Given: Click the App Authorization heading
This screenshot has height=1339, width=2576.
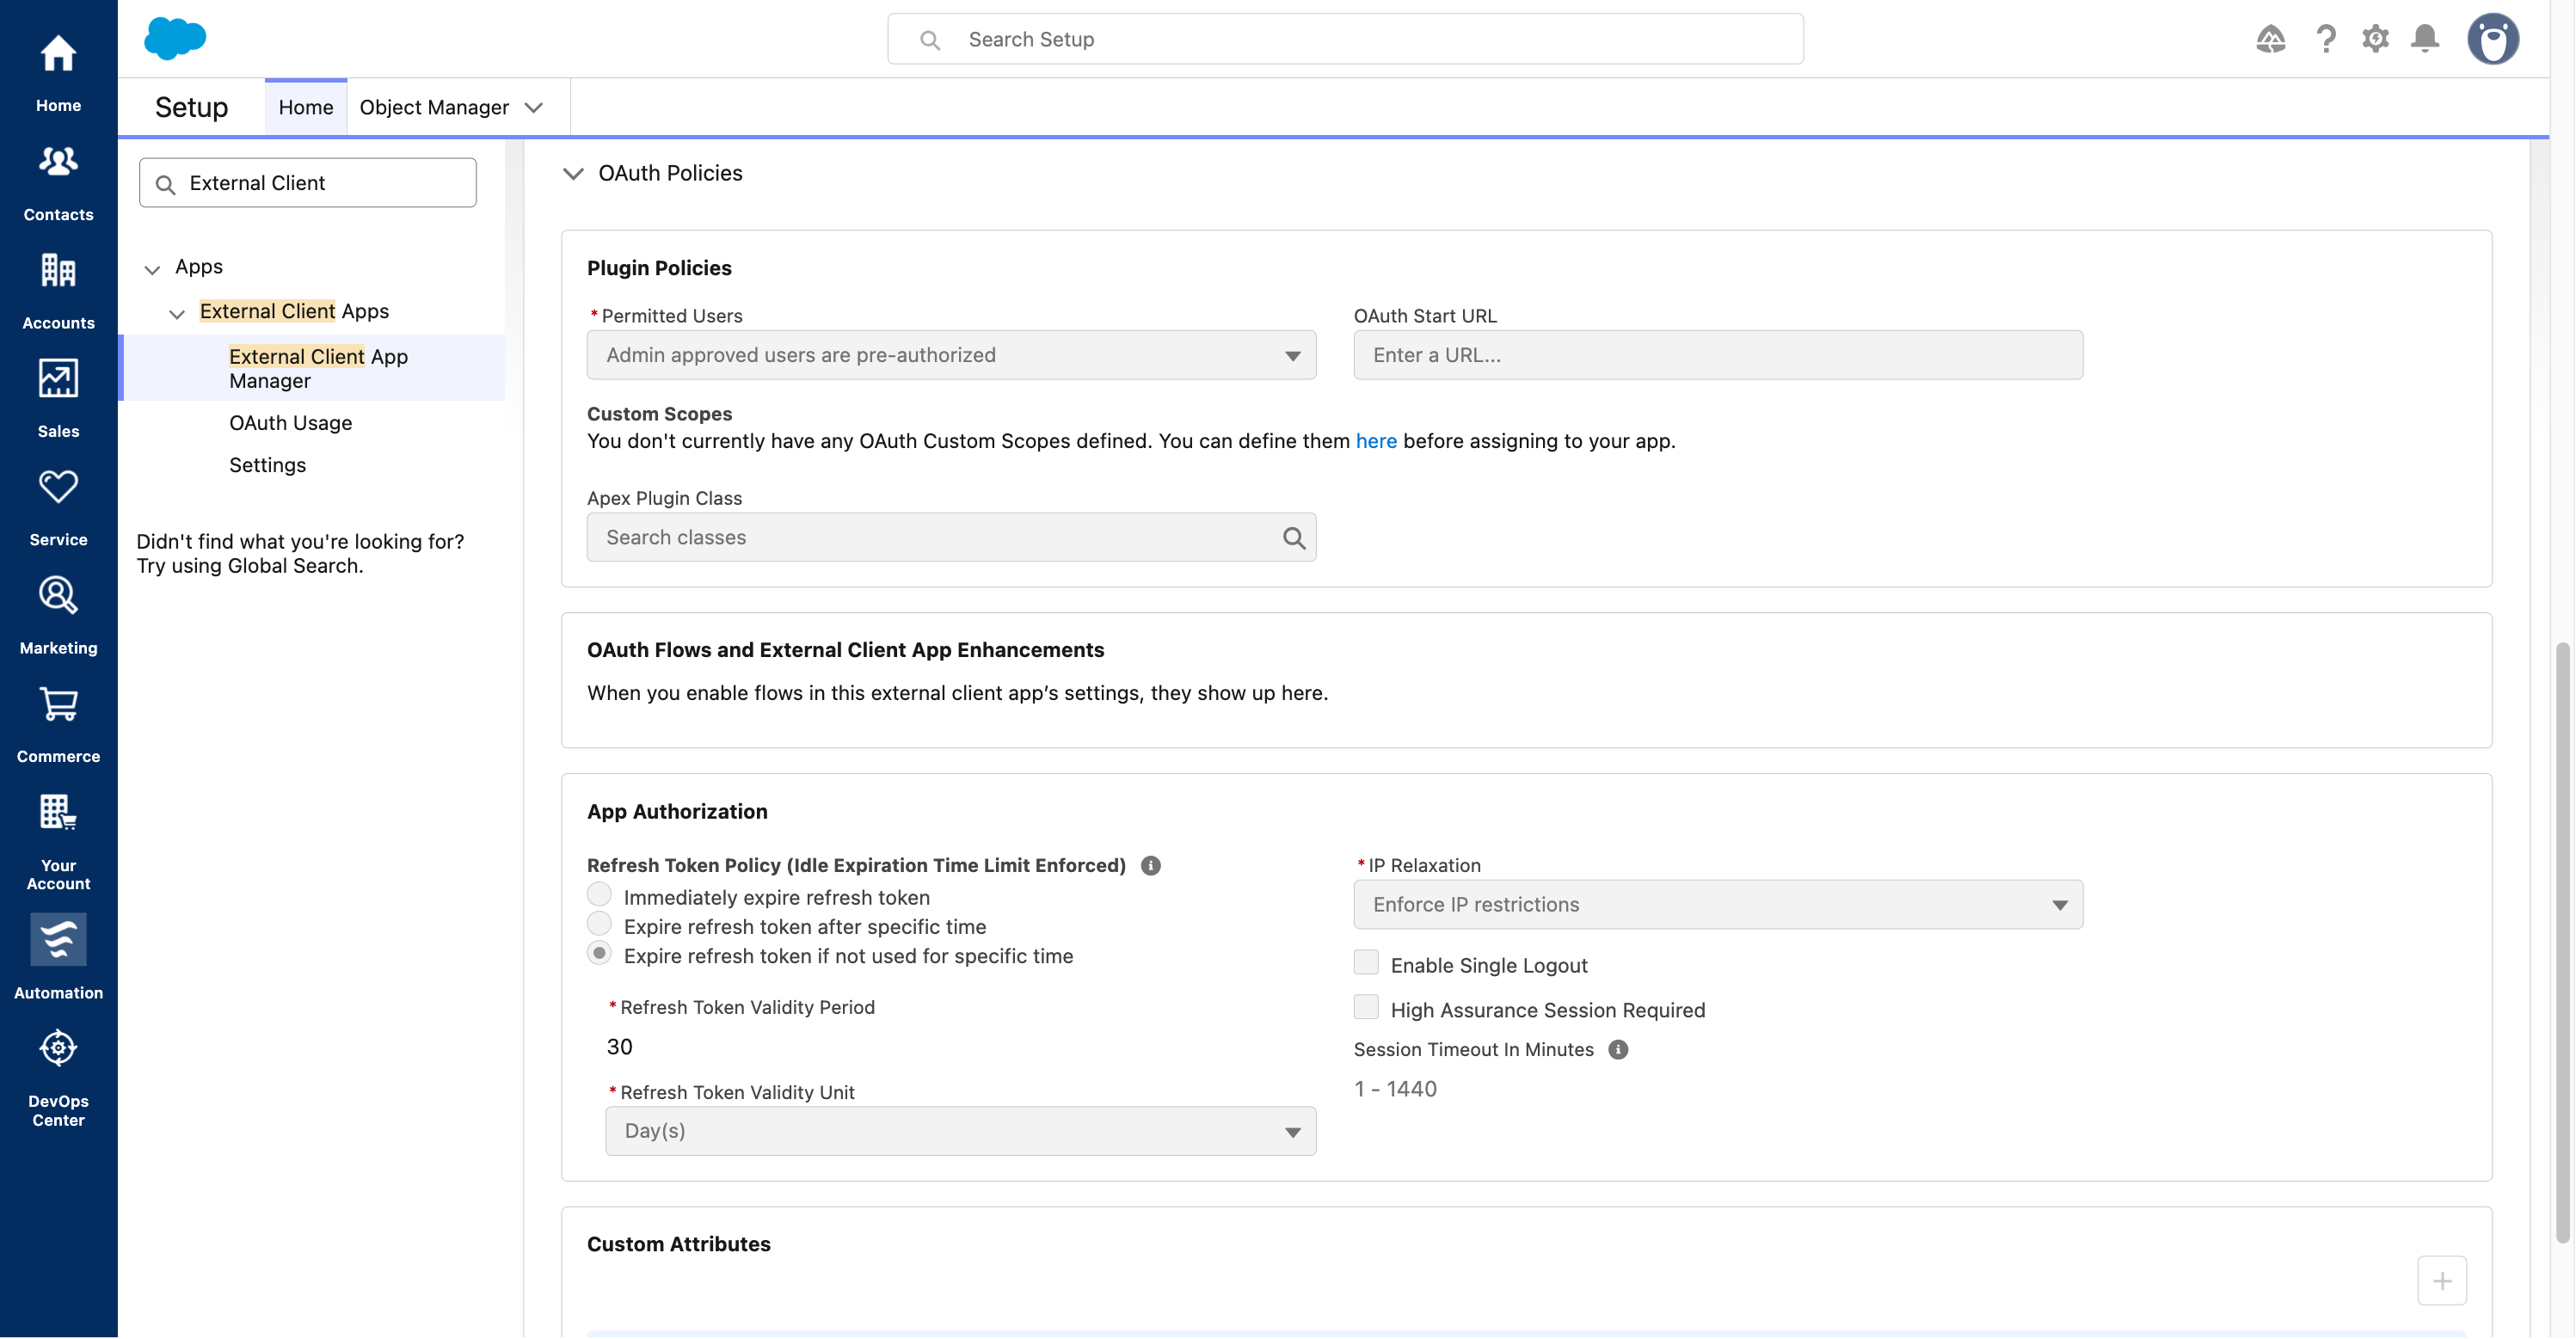Looking at the screenshot, I should [677, 812].
